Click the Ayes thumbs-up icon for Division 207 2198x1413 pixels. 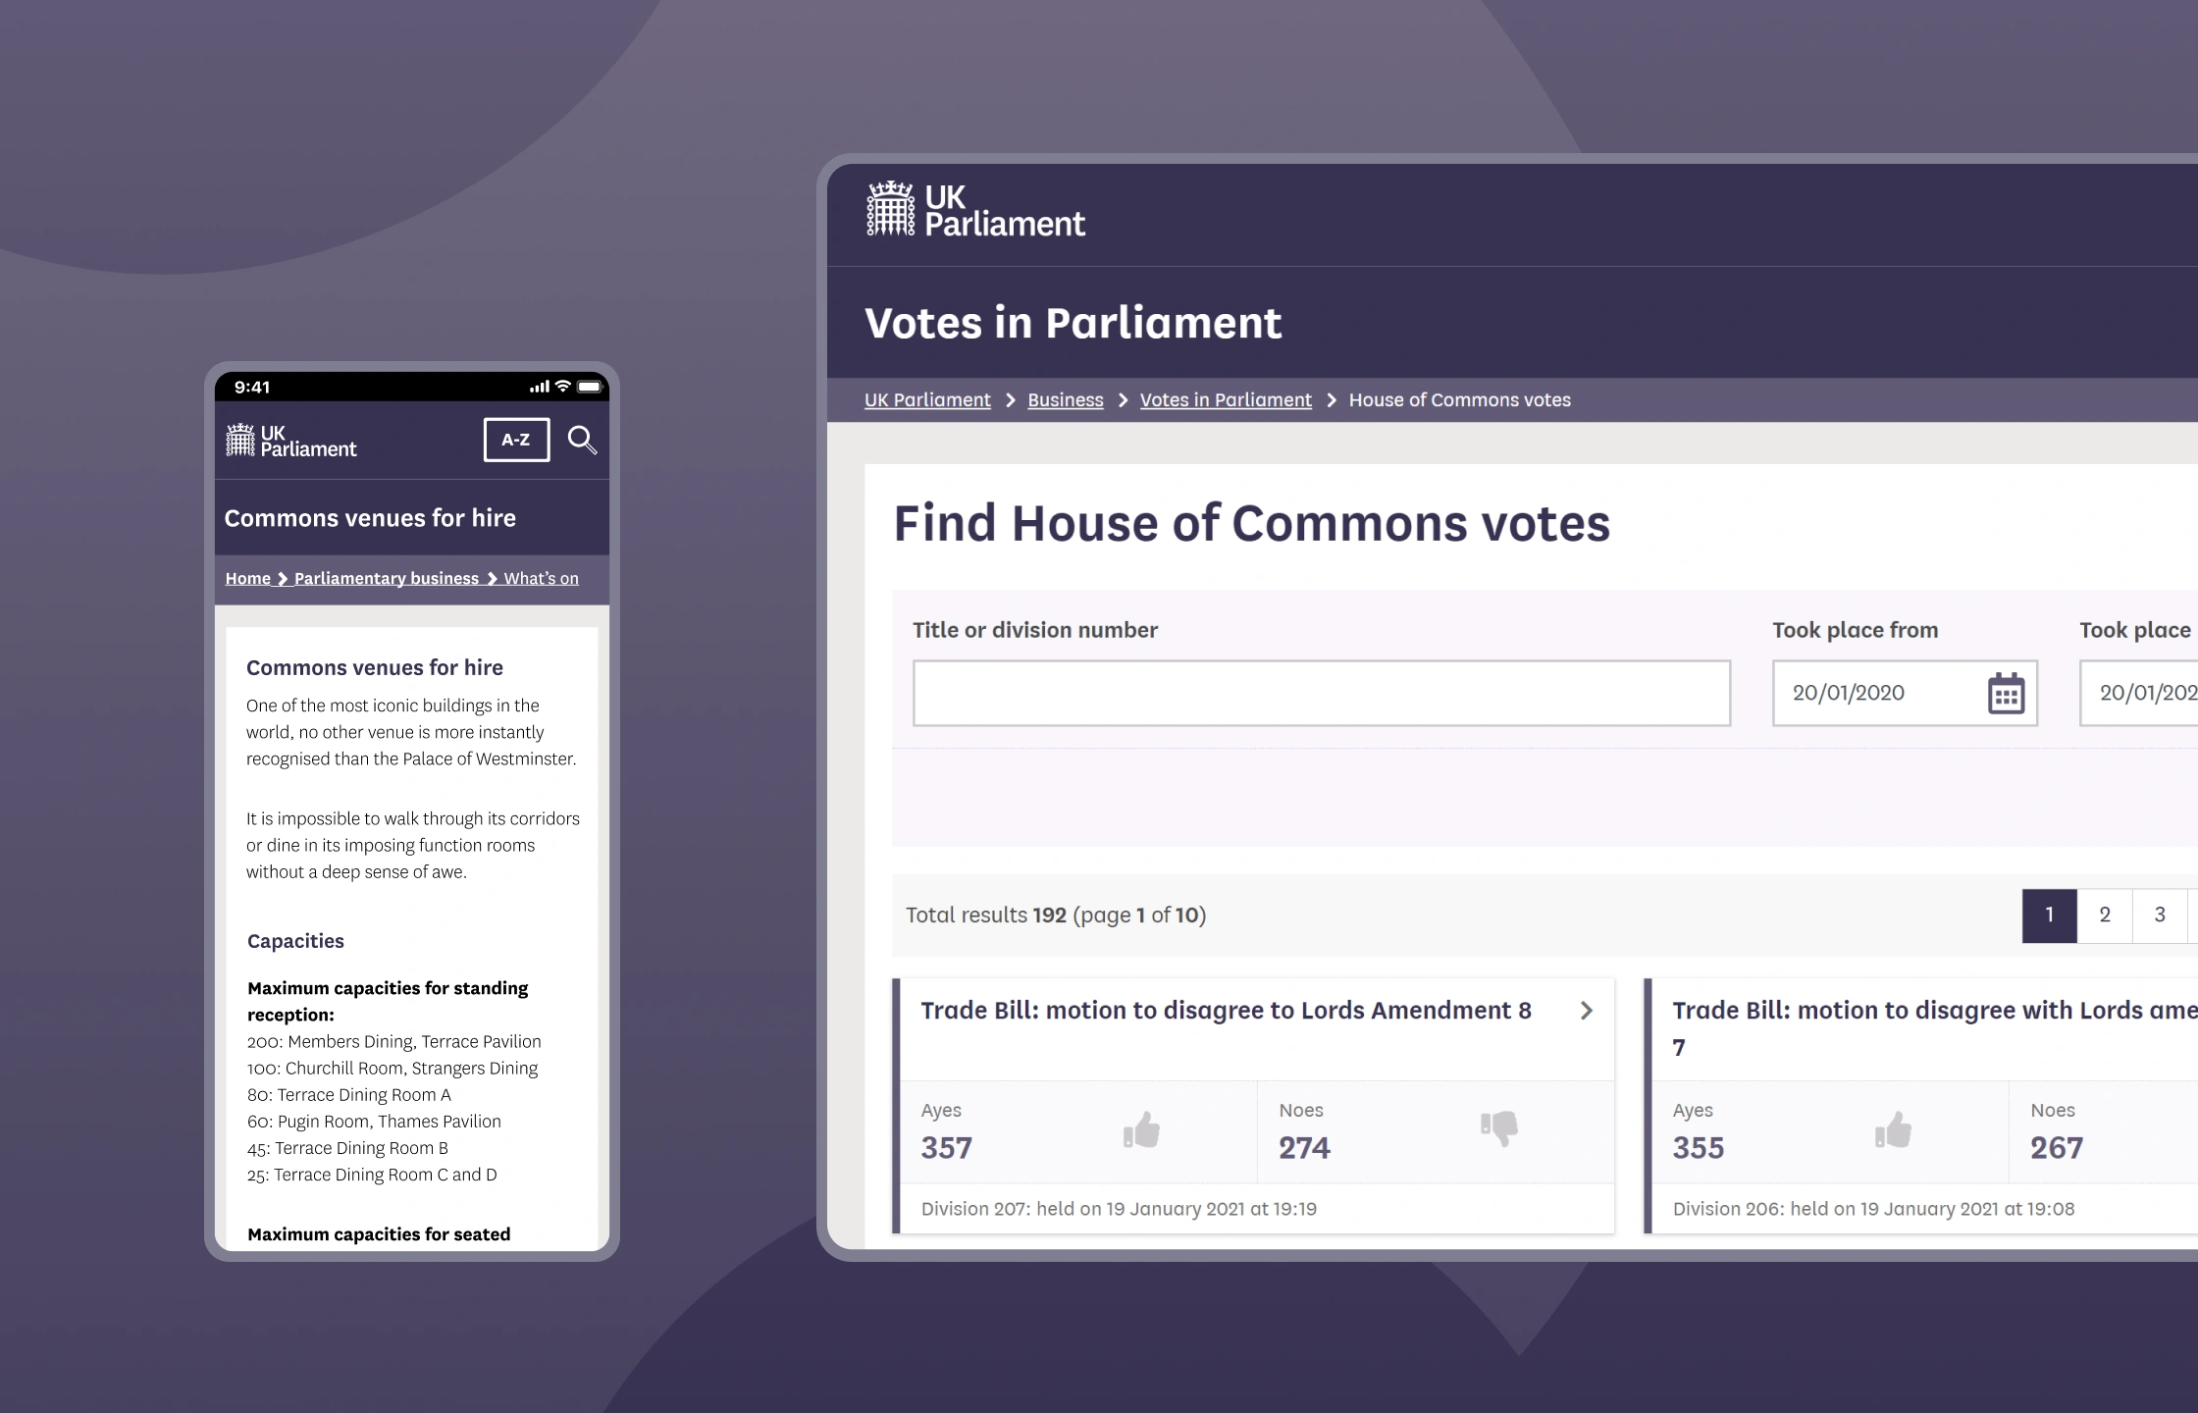click(1142, 1130)
